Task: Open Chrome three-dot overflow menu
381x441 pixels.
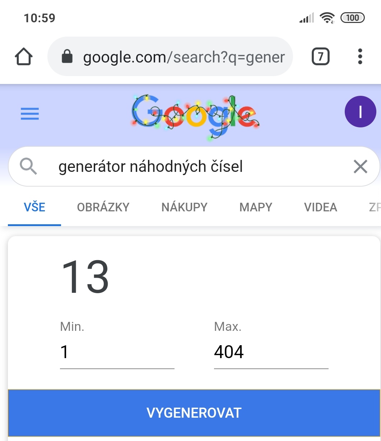Action: (x=360, y=57)
